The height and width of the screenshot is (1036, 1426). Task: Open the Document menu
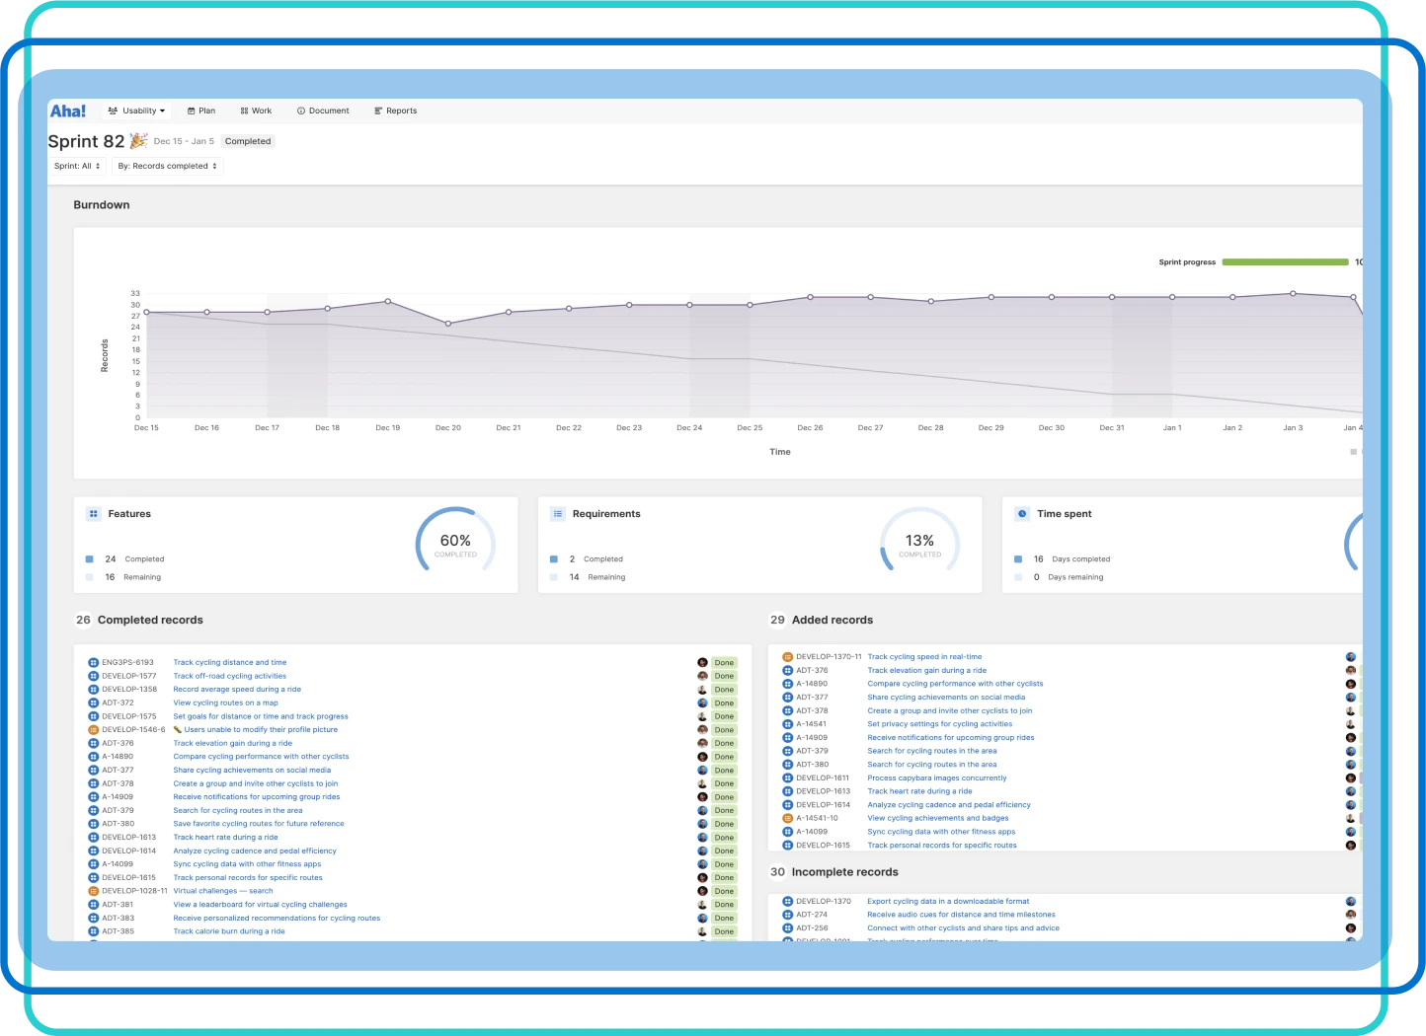(x=323, y=111)
